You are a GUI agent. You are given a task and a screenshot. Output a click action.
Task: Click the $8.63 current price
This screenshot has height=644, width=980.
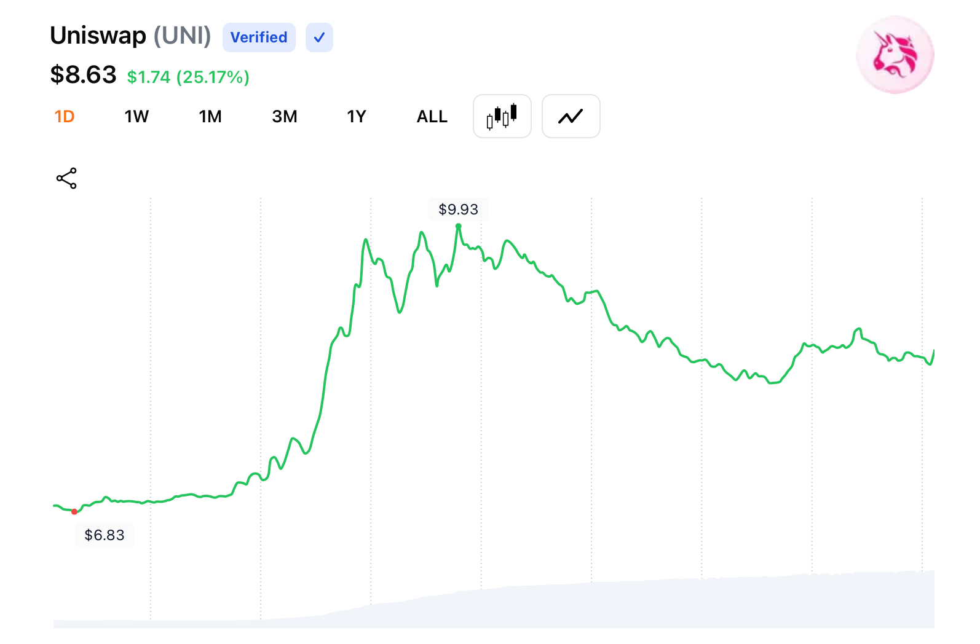point(83,75)
